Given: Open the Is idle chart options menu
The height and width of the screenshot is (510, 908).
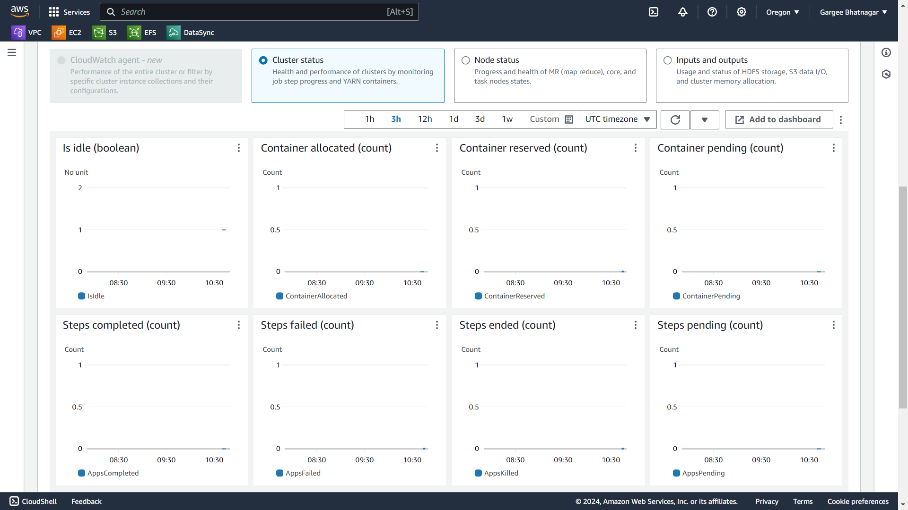Looking at the screenshot, I should (239, 148).
